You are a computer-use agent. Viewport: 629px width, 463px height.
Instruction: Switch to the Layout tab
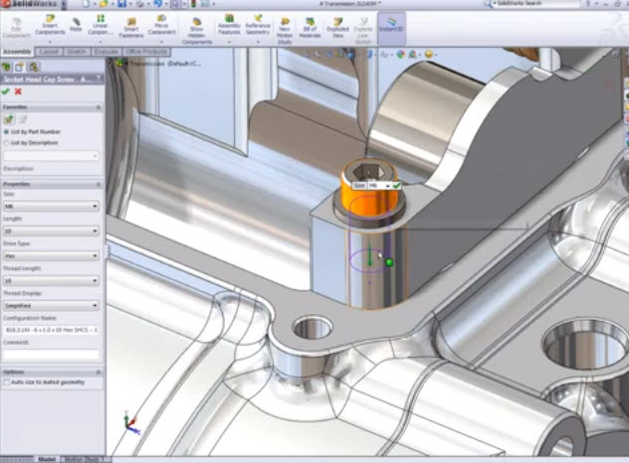point(49,52)
